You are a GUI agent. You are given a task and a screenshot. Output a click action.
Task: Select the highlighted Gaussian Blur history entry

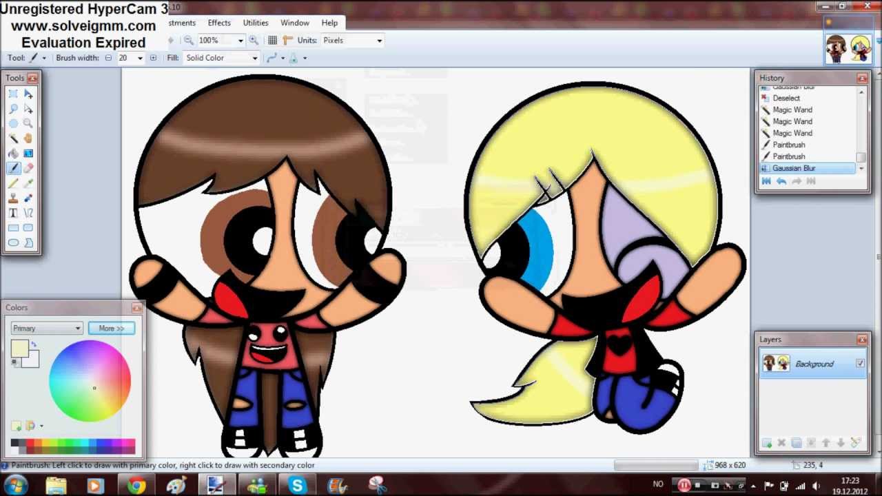point(808,168)
